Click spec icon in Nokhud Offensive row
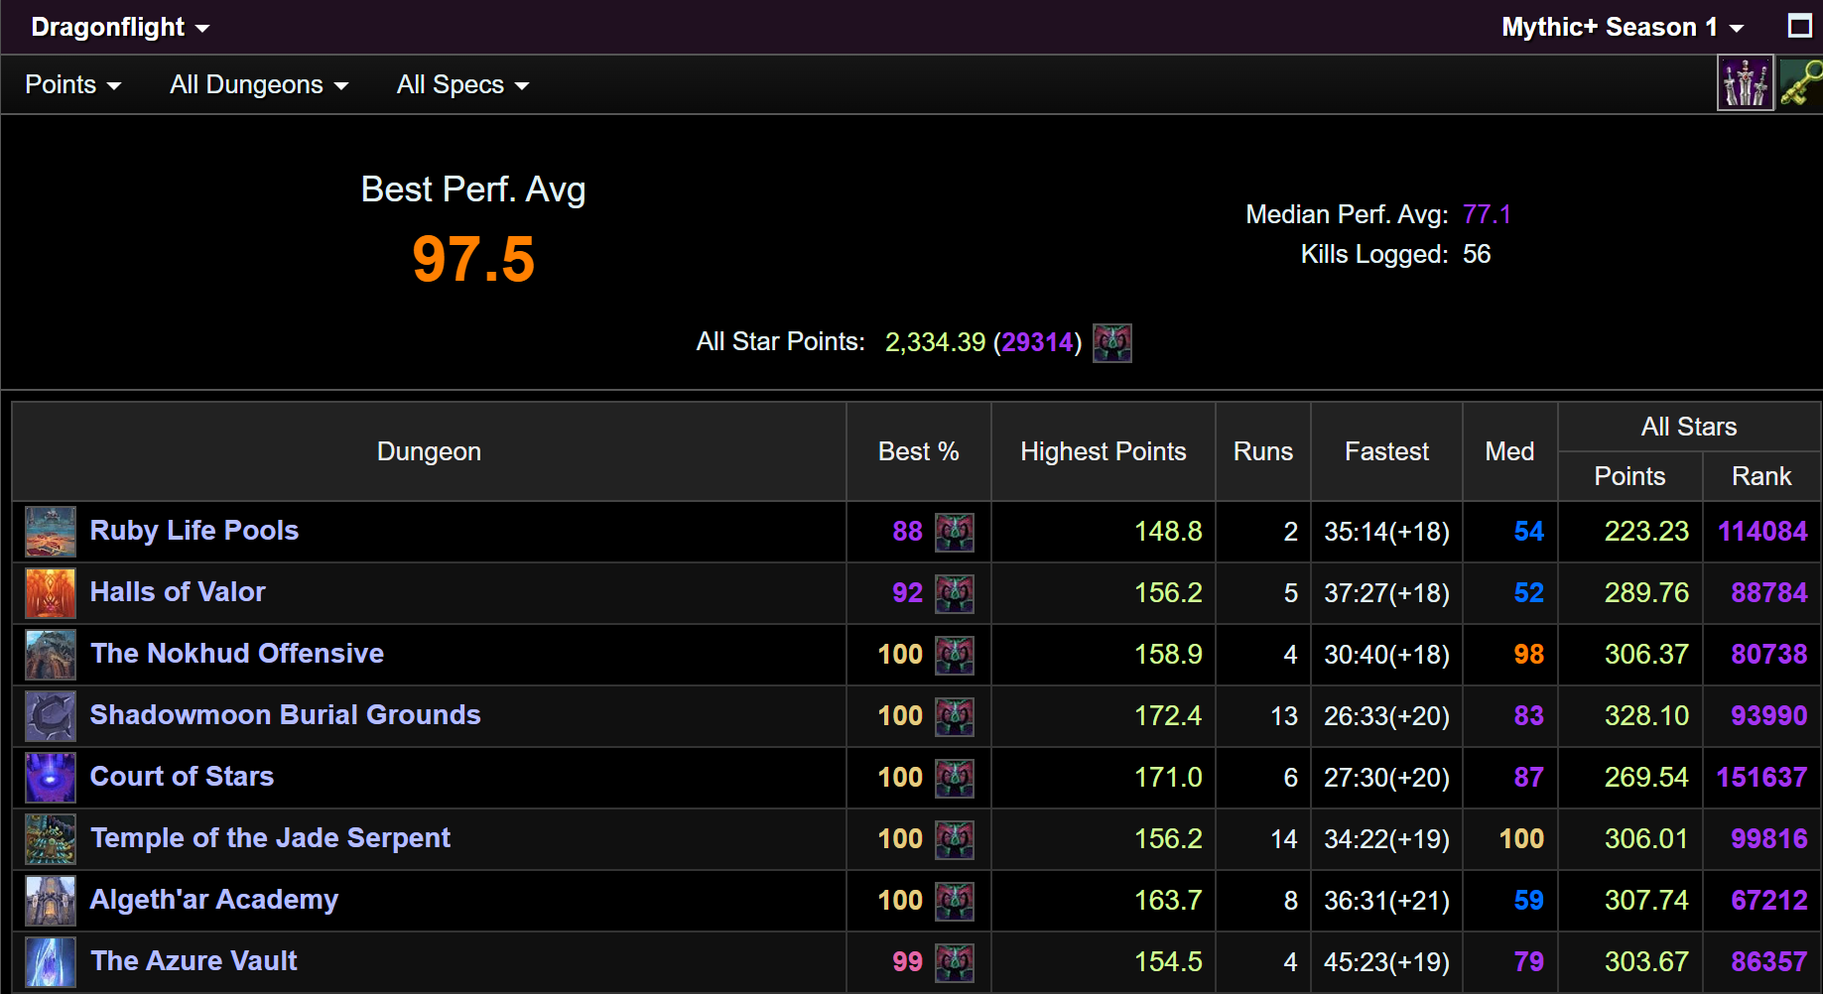This screenshot has height=994, width=1823. [955, 656]
